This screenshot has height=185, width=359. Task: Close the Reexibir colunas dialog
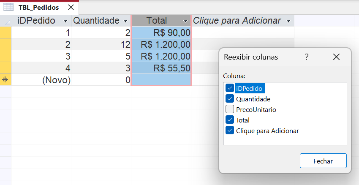pos(336,57)
